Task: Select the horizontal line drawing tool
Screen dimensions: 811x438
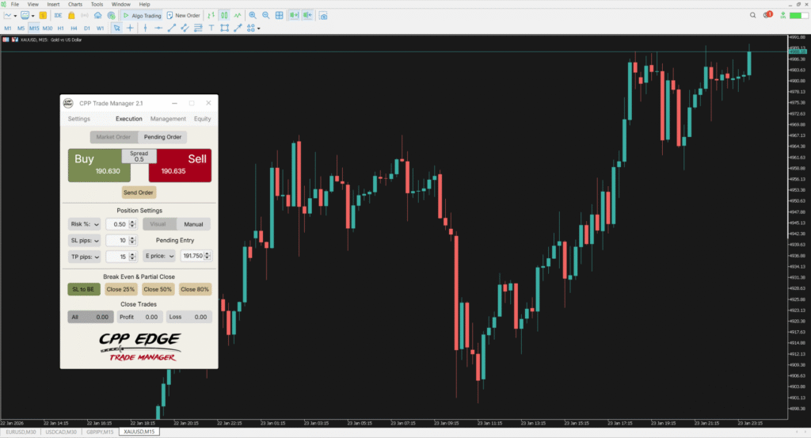Action: [x=158, y=28]
